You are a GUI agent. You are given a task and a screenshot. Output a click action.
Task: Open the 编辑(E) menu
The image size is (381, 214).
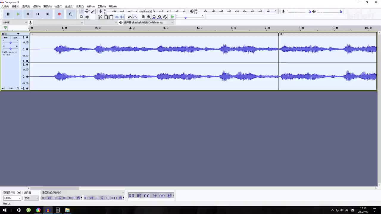[x=15, y=6]
